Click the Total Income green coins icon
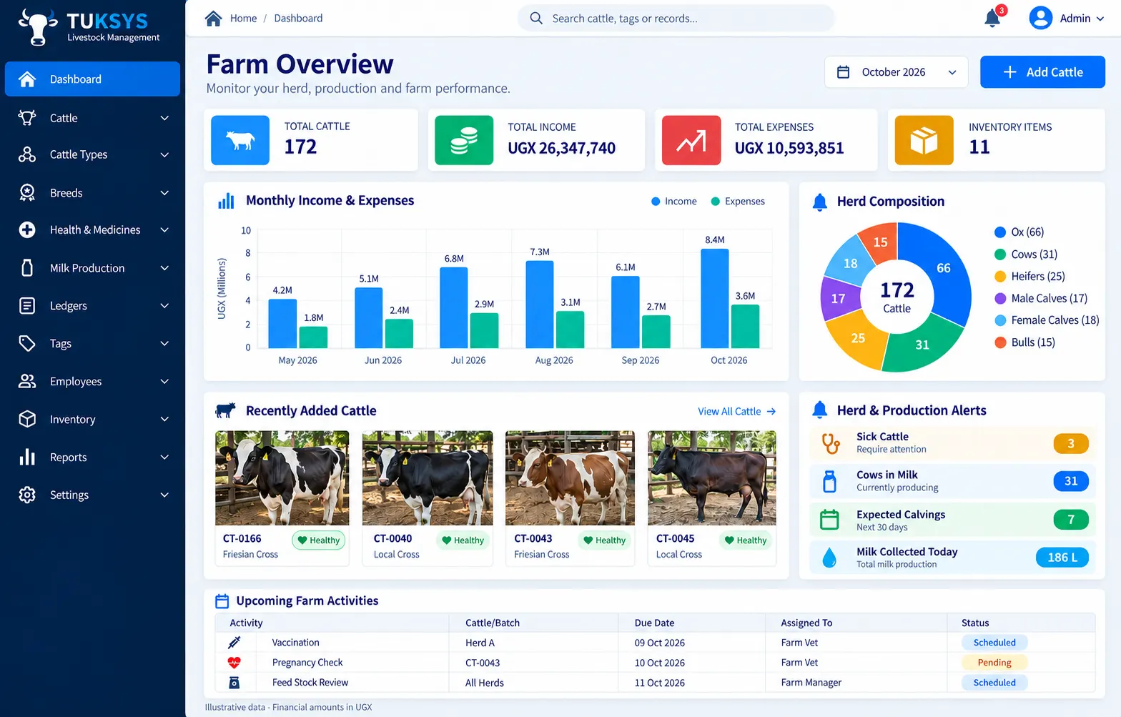 464,140
